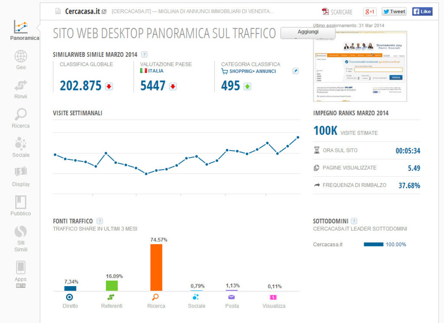Click the Facebook Like button

422,12
